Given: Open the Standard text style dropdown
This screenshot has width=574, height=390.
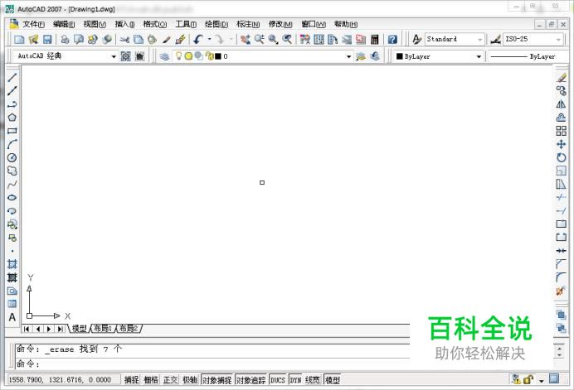Looking at the screenshot, I should coord(480,39).
